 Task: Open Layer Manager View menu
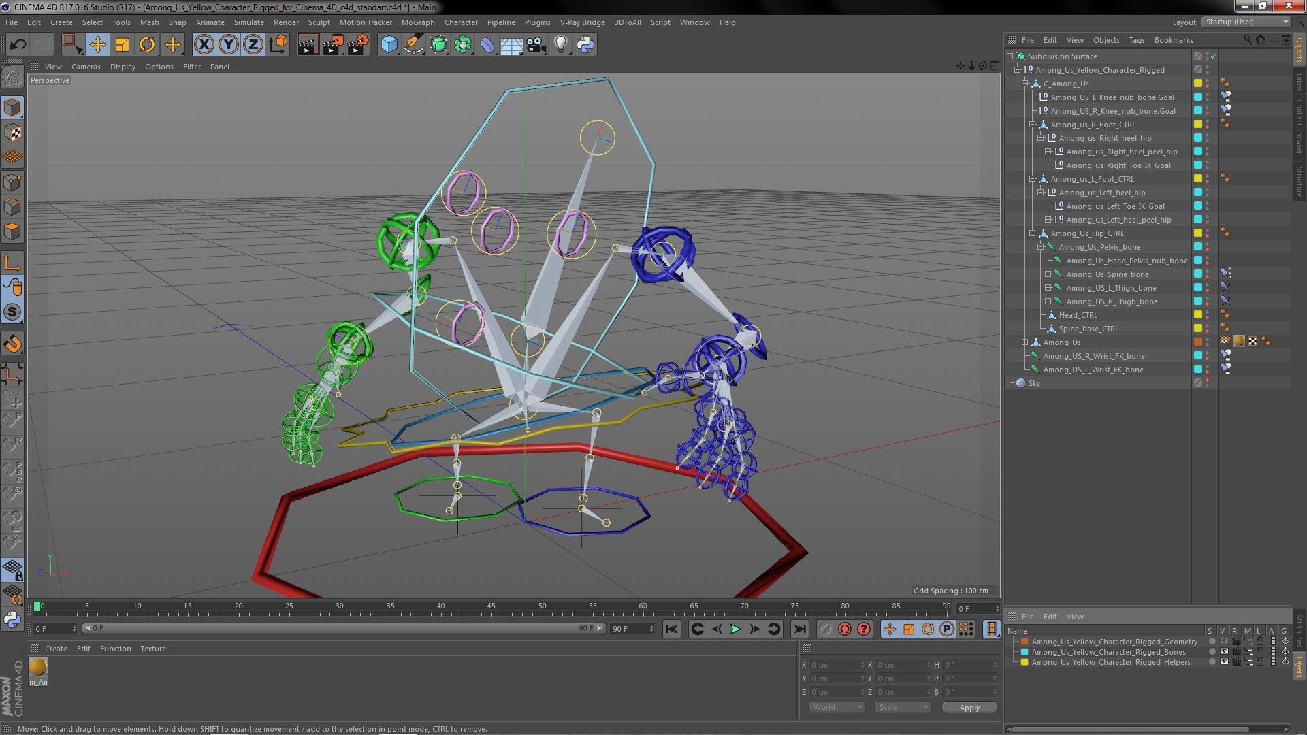tap(1075, 617)
